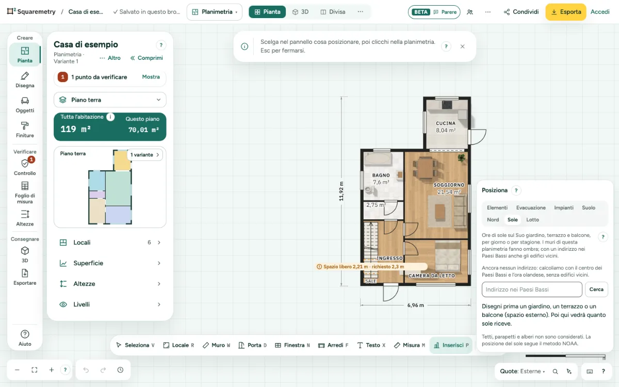Open Controllo check with red badge
The width and height of the screenshot is (619, 387).
tap(25, 167)
